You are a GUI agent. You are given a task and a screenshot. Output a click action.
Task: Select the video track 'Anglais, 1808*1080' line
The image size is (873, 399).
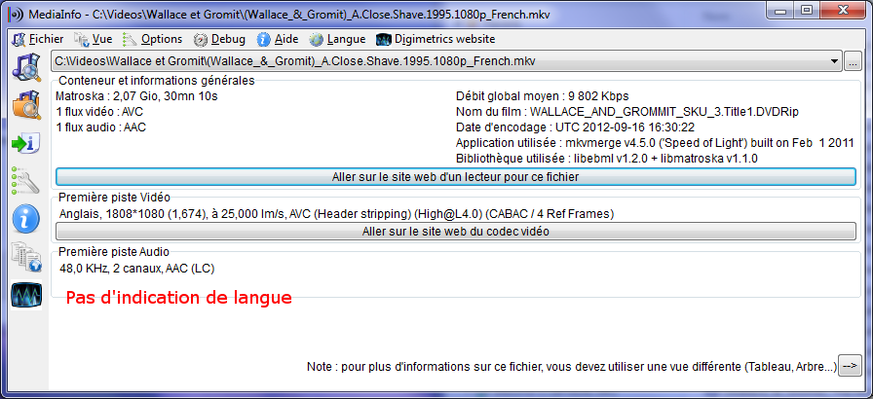336,213
